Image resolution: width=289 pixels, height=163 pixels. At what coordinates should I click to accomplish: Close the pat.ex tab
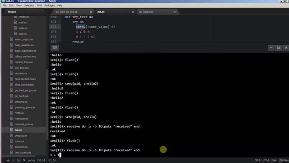pyautogui.click(x=133, y=12)
